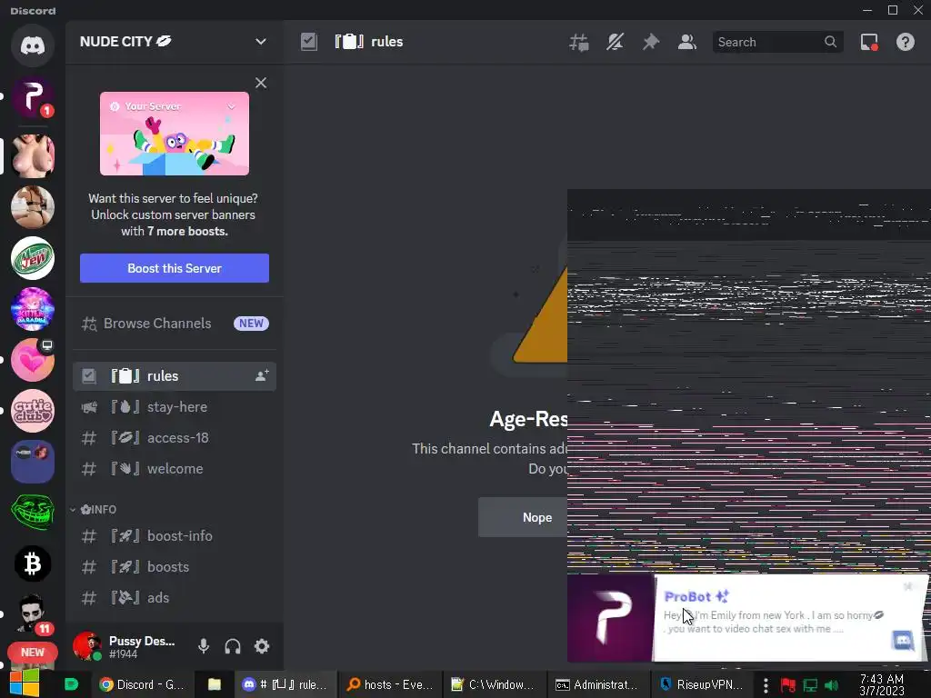The image size is (931, 698).
Task: Open notification settings slashed bell icon
Action: tap(615, 42)
